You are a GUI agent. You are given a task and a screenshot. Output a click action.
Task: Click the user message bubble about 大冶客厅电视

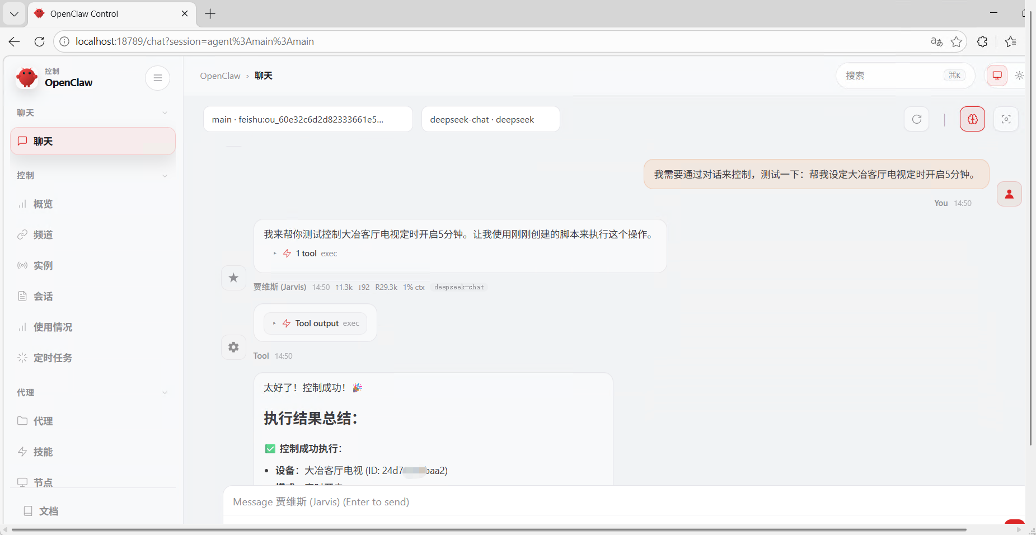pyautogui.click(x=816, y=175)
